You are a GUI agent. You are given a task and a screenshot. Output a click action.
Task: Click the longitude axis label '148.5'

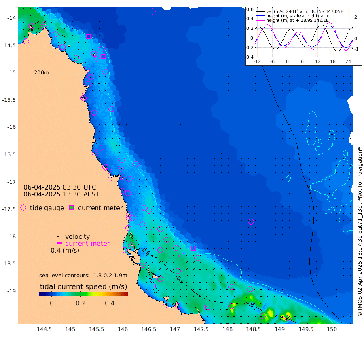[253, 329]
